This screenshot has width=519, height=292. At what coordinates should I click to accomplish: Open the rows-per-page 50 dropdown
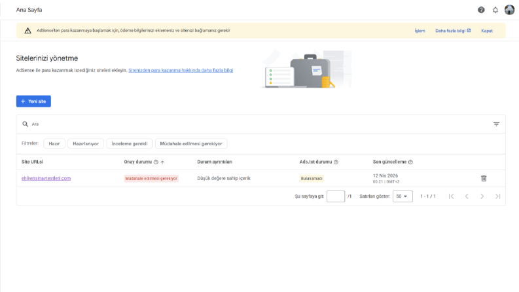[403, 196]
